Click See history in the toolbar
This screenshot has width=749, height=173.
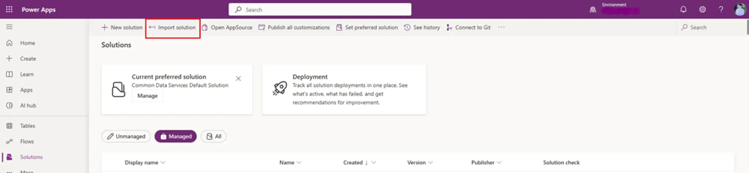pyautogui.click(x=422, y=27)
